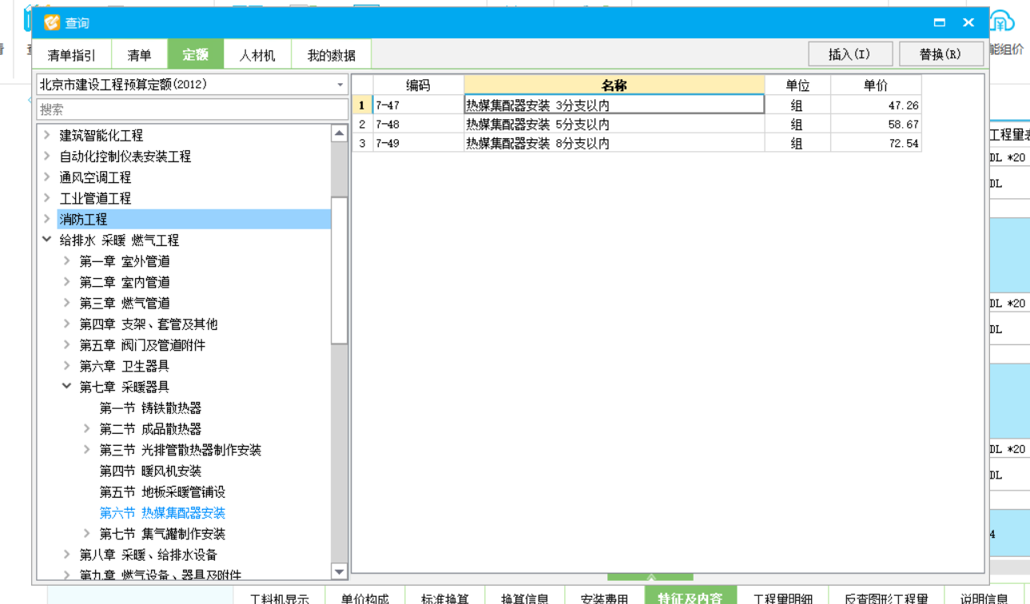Expand 第二节 成品散热器
Viewport: 1030px width, 604px height.
[x=87, y=428]
